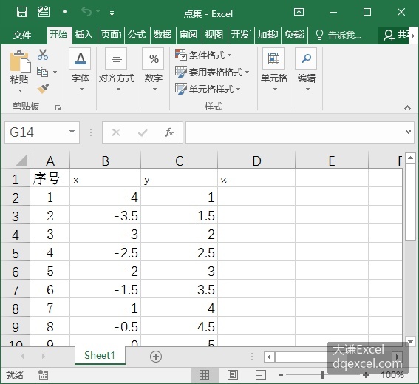Select the Sheet1 tab
The height and width of the screenshot is (384, 419).
[100, 356]
